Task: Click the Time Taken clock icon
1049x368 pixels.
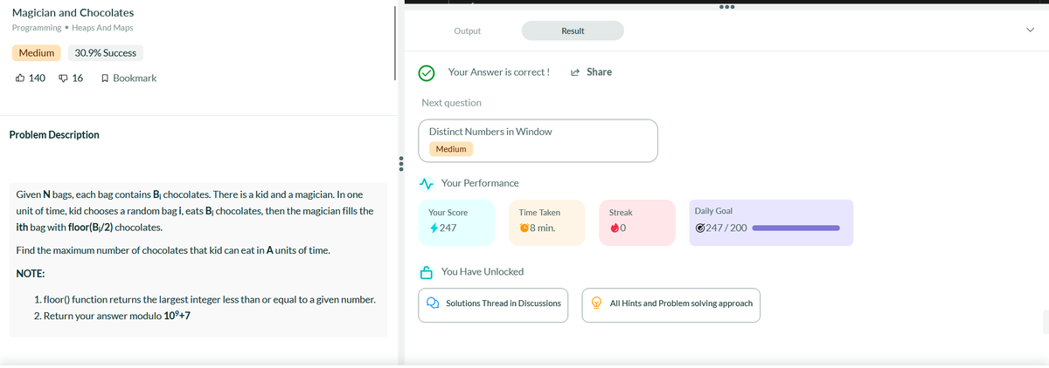Action: pos(524,228)
